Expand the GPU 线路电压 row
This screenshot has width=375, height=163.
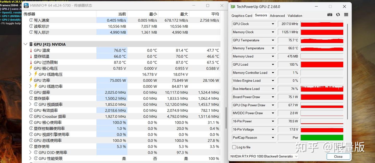coord(30,74)
